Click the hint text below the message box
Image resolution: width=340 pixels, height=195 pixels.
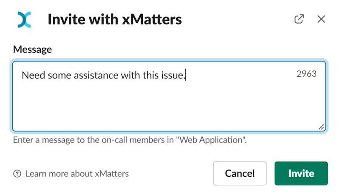[130, 140]
